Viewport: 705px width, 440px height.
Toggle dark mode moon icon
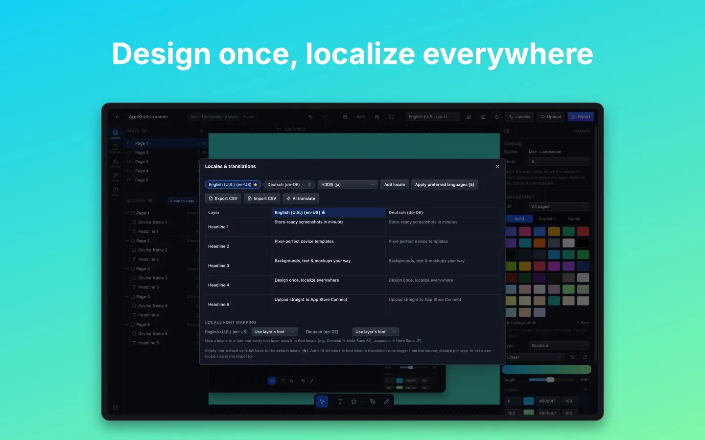[497, 117]
